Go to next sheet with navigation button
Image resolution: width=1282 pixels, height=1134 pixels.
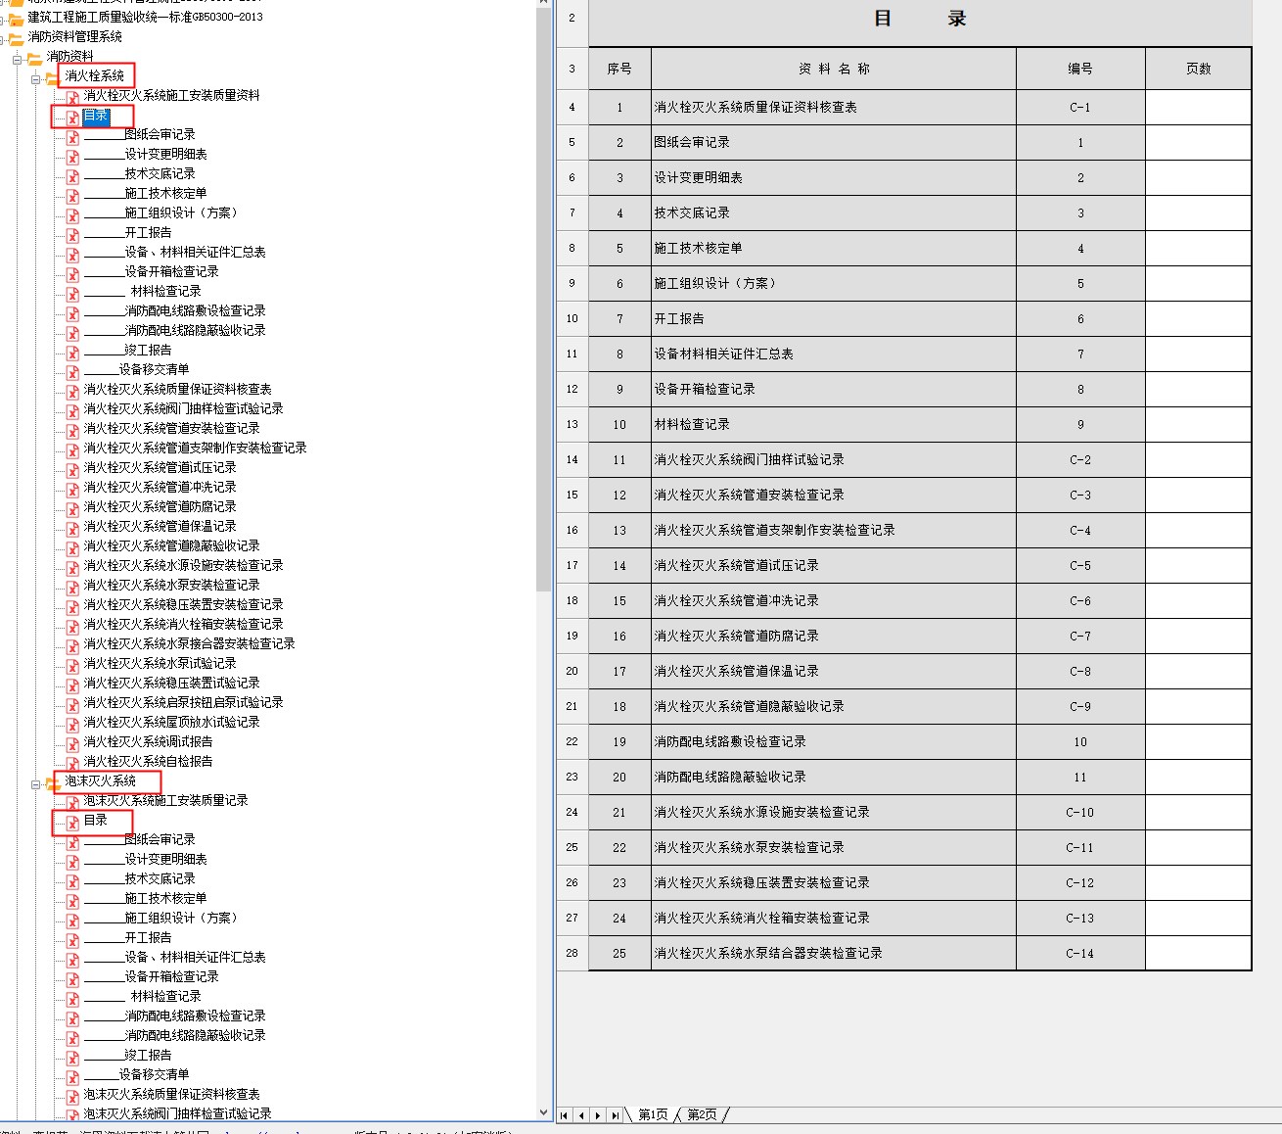(598, 1115)
